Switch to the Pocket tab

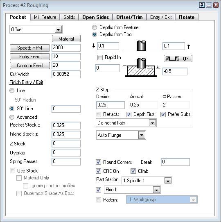click(18, 17)
